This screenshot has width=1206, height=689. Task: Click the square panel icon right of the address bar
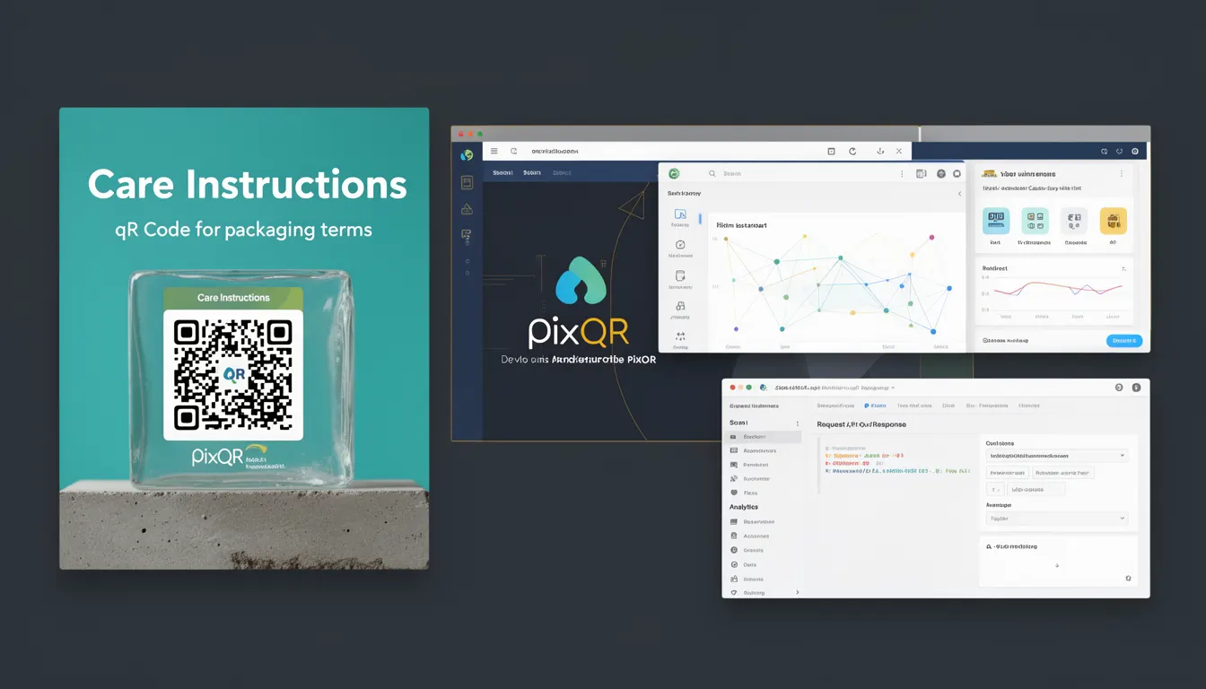831,152
